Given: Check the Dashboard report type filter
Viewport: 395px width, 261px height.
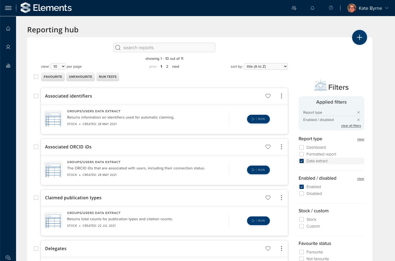Looking at the screenshot, I should [302, 147].
